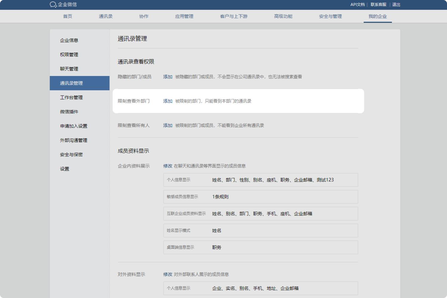The height and width of the screenshot is (298, 447).
Task: Click 修改 for 企业内资料展示
Action: (167, 166)
